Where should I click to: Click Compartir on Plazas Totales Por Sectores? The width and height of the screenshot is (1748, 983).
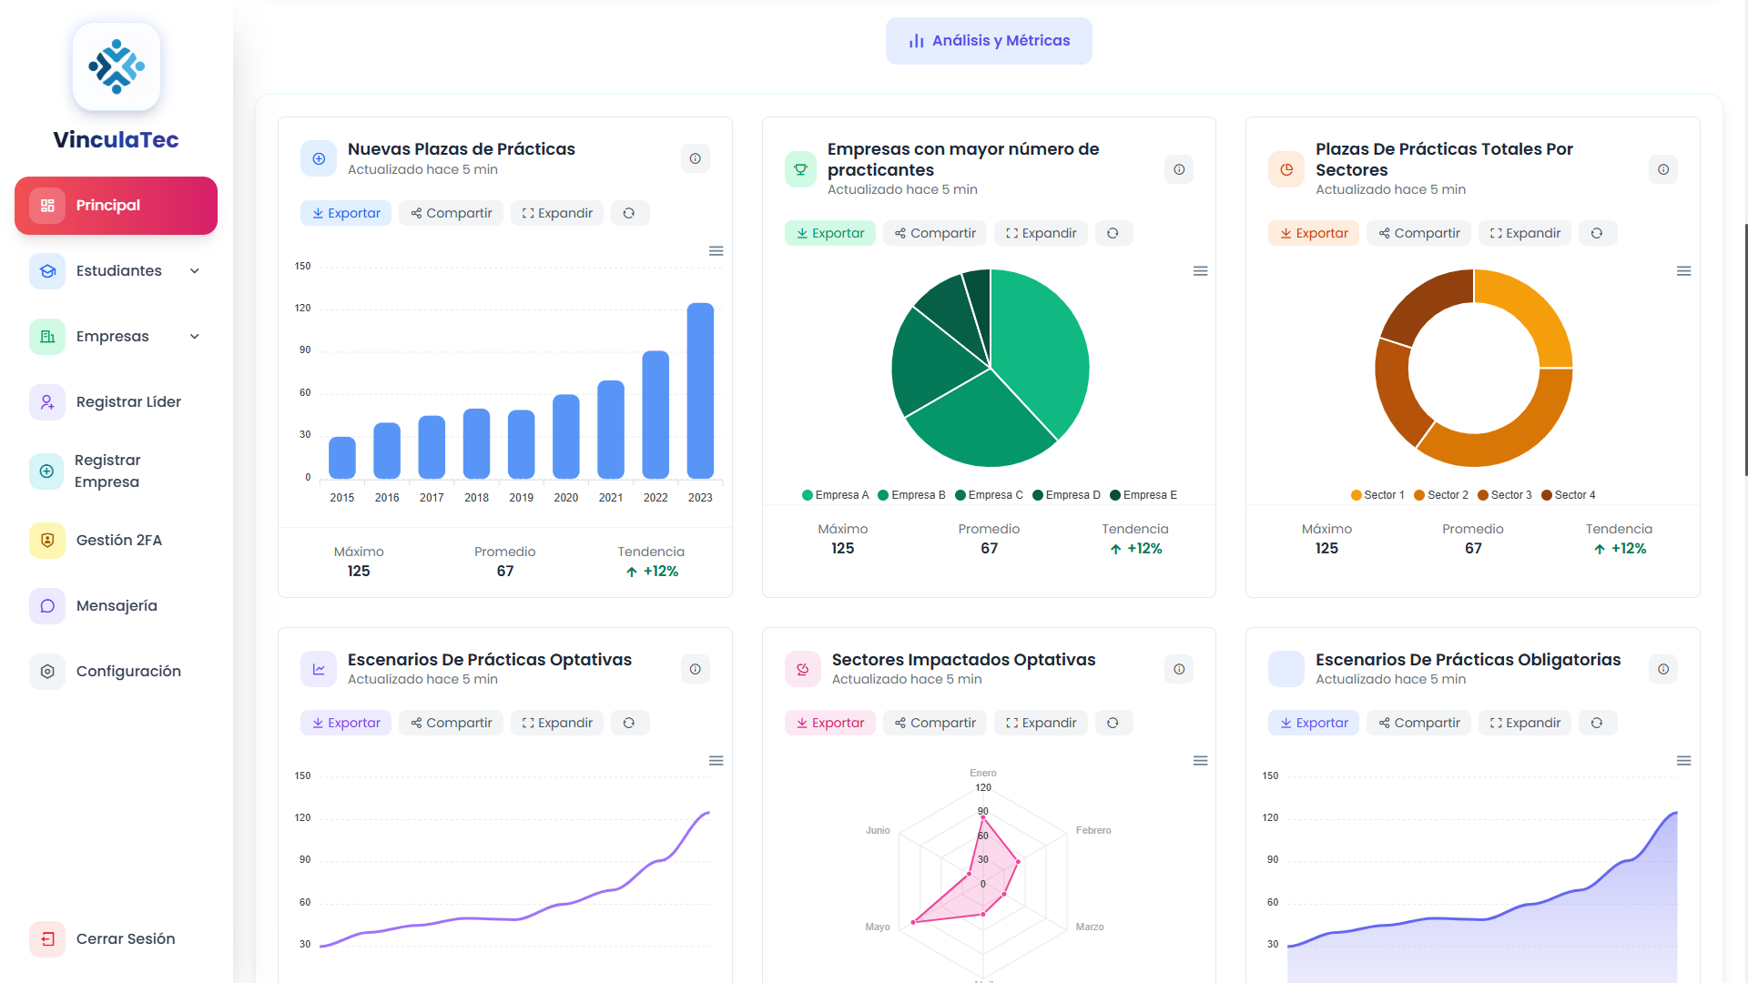(x=1418, y=233)
